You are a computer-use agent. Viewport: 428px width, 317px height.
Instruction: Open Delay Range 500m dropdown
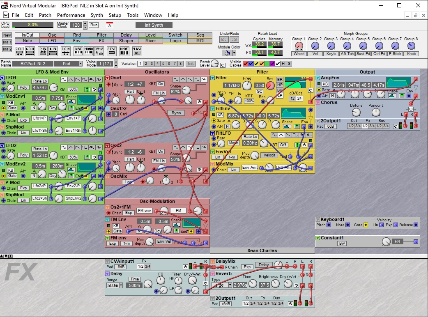121,285
